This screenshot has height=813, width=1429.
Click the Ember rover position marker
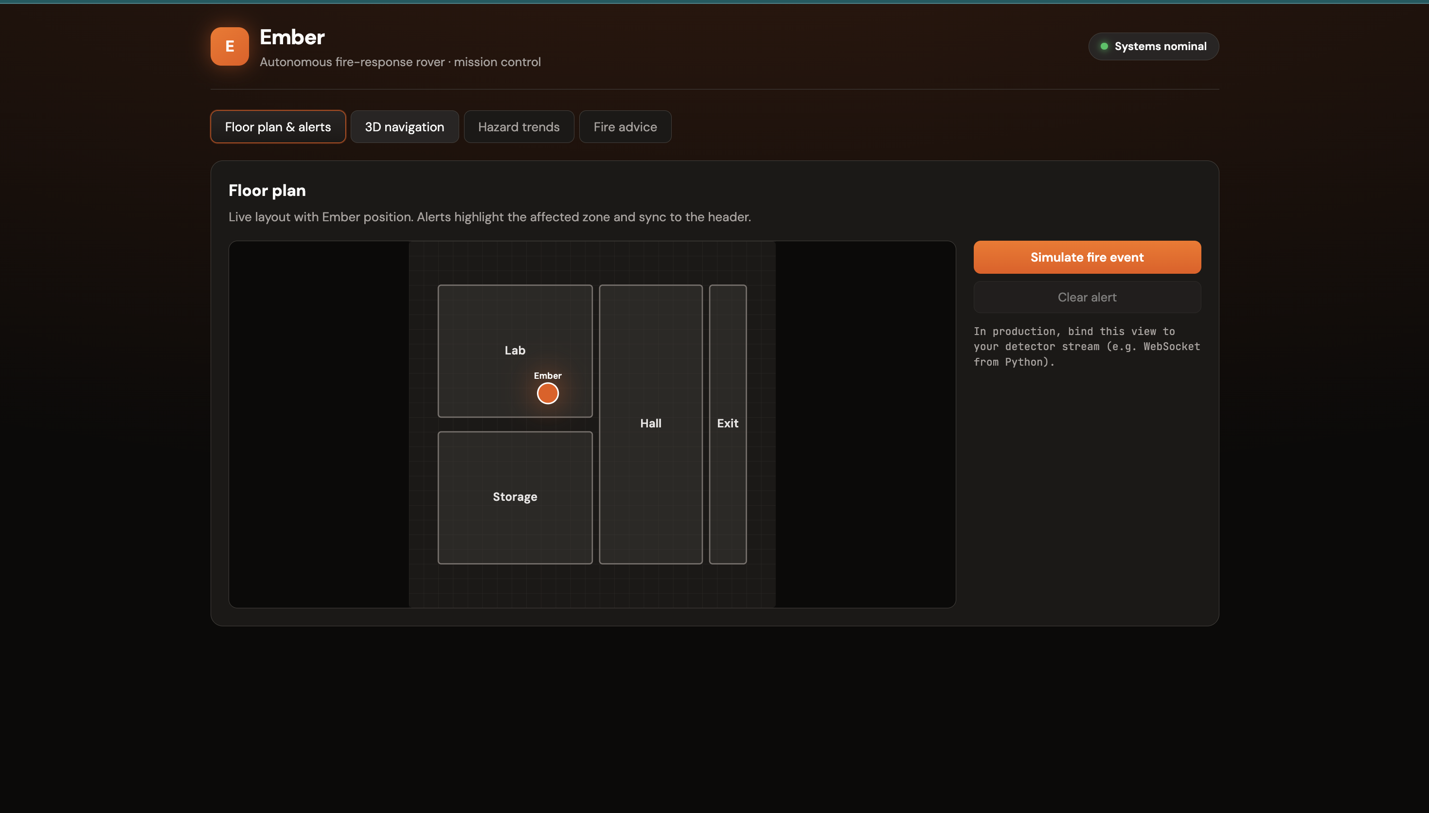[x=547, y=393]
